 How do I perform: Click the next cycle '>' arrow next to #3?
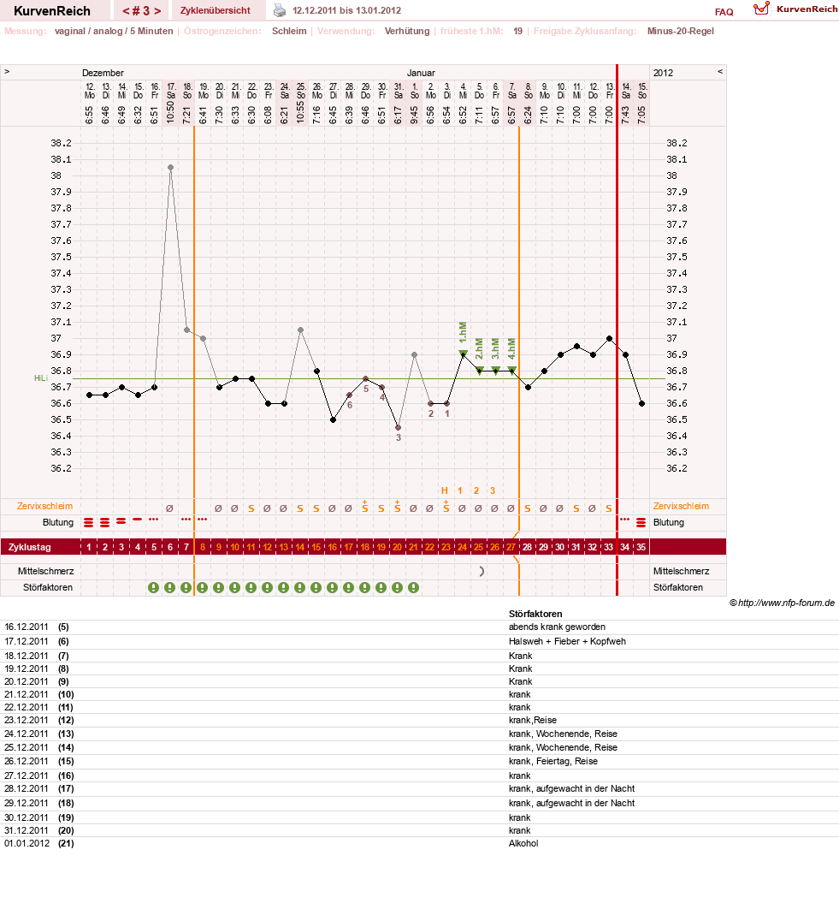(x=157, y=11)
